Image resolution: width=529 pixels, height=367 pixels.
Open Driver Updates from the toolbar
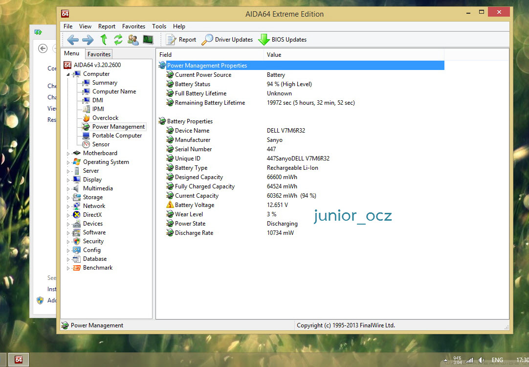[227, 40]
